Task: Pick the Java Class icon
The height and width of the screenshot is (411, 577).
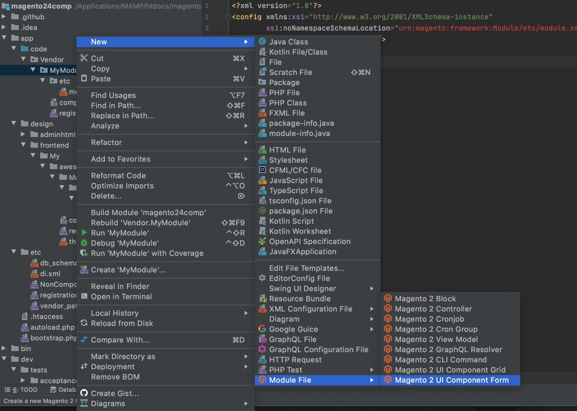Action: [x=262, y=42]
